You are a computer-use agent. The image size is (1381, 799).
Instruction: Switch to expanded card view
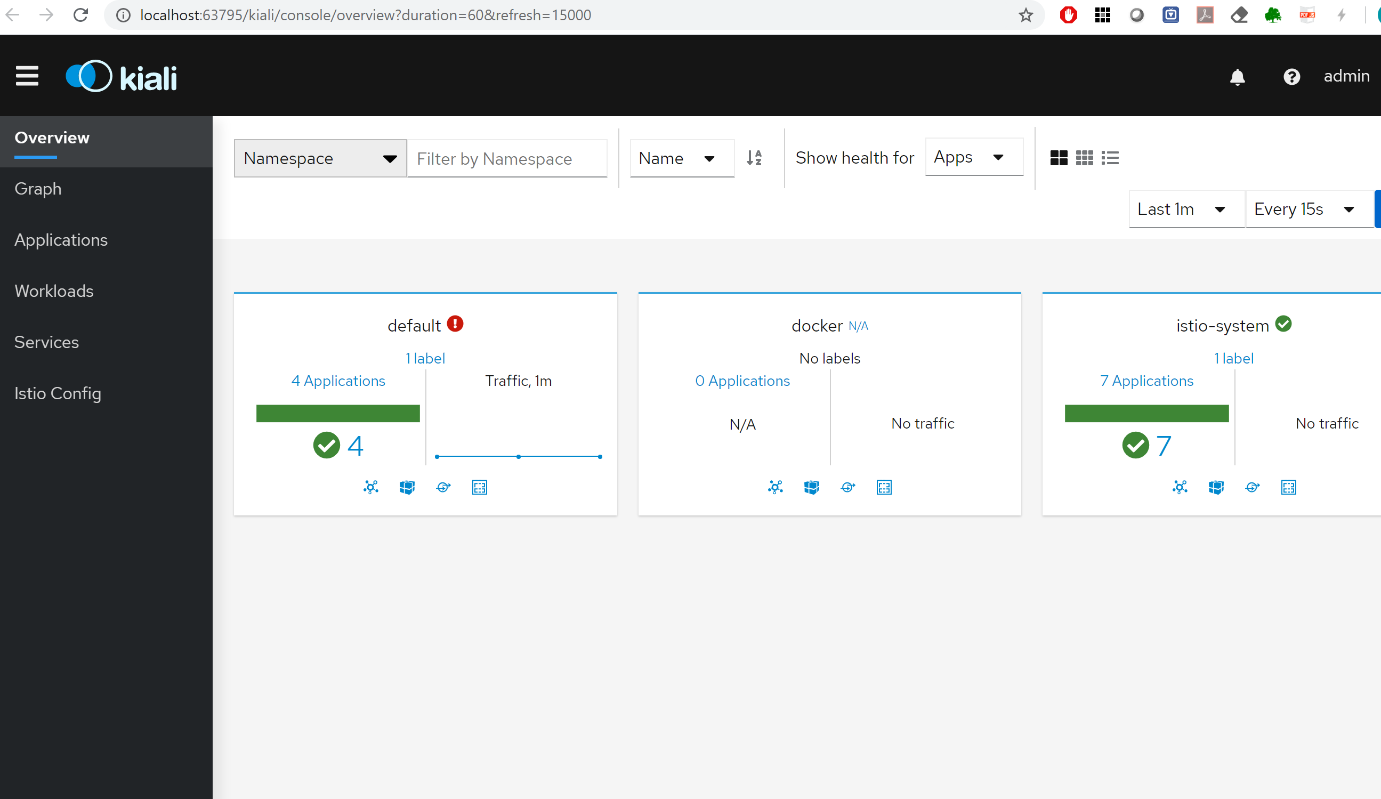coord(1058,158)
